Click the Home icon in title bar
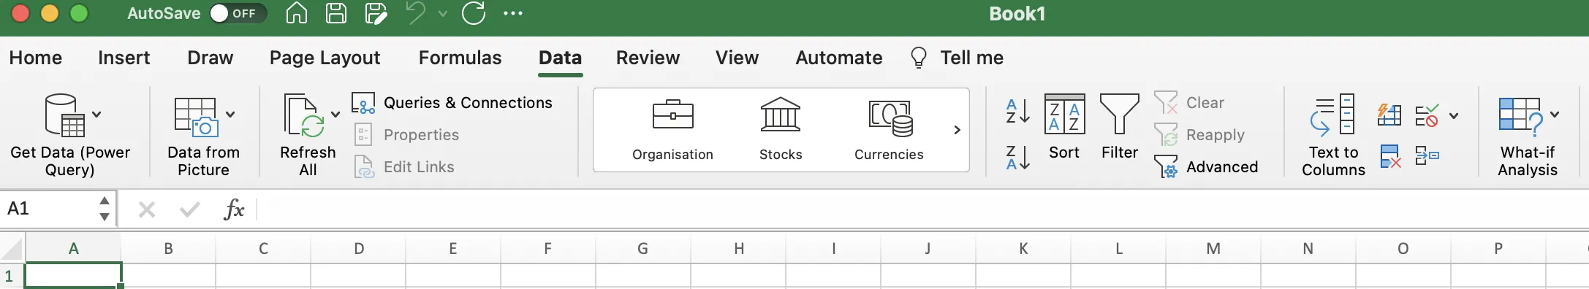This screenshot has width=1589, height=289. pos(296,13)
